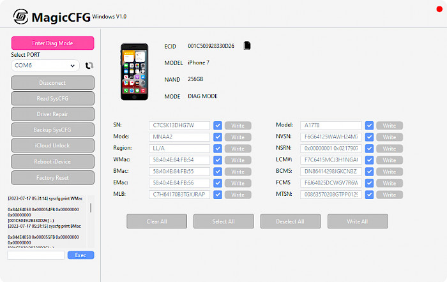Click Reboot iDevice
This screenshot has width=447, height=282.
[x=53, y=161]
